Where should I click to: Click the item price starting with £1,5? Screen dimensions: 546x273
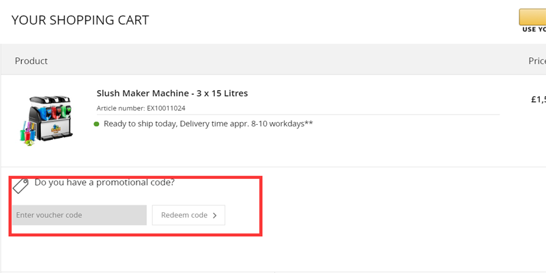tap(538, 100)
